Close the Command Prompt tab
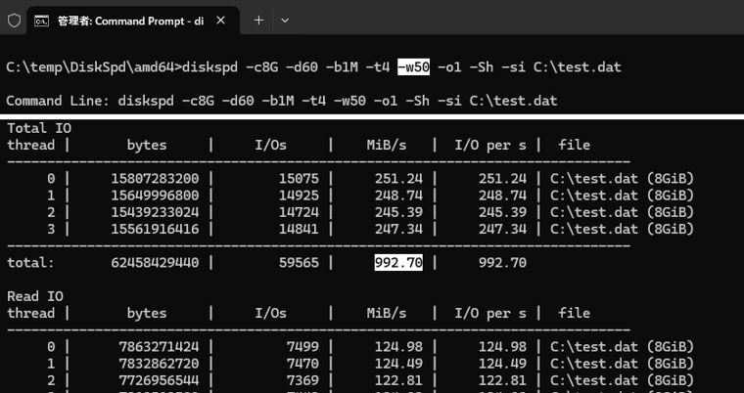Screen dimensions: 744x393 (220, 21)
